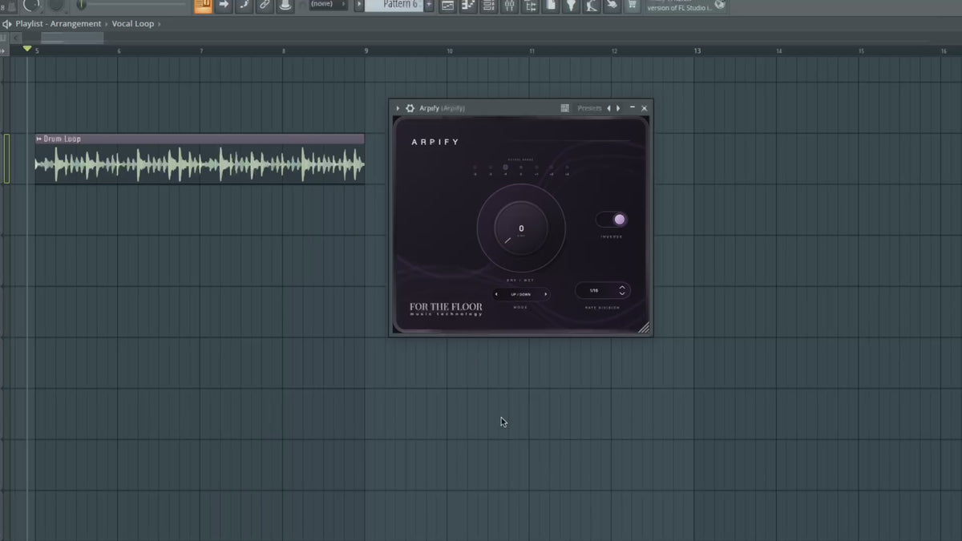Click the orange highlighted toolbar button

(203, 6)
